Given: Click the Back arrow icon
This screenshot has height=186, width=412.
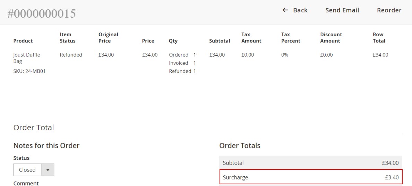Looking at the screenshot, I should (x=285, y=10).
